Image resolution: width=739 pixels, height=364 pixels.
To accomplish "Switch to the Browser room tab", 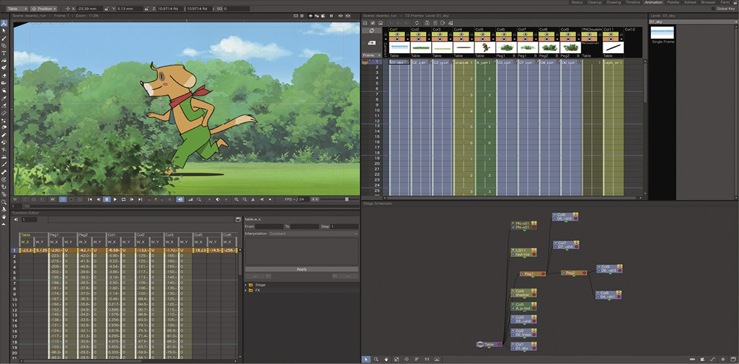I will point(708,2).
